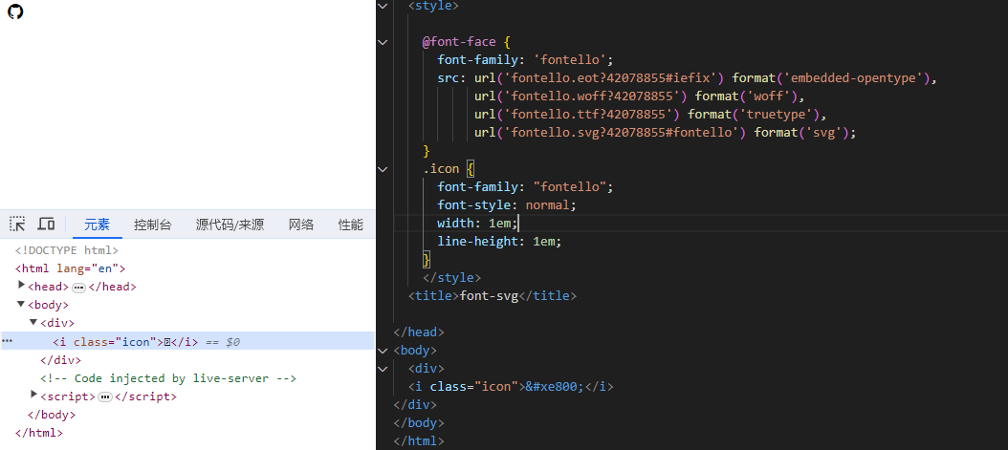Click the font-family: 'fontello' line
This screenshot has width=1008, height=450.
[526, 60]
